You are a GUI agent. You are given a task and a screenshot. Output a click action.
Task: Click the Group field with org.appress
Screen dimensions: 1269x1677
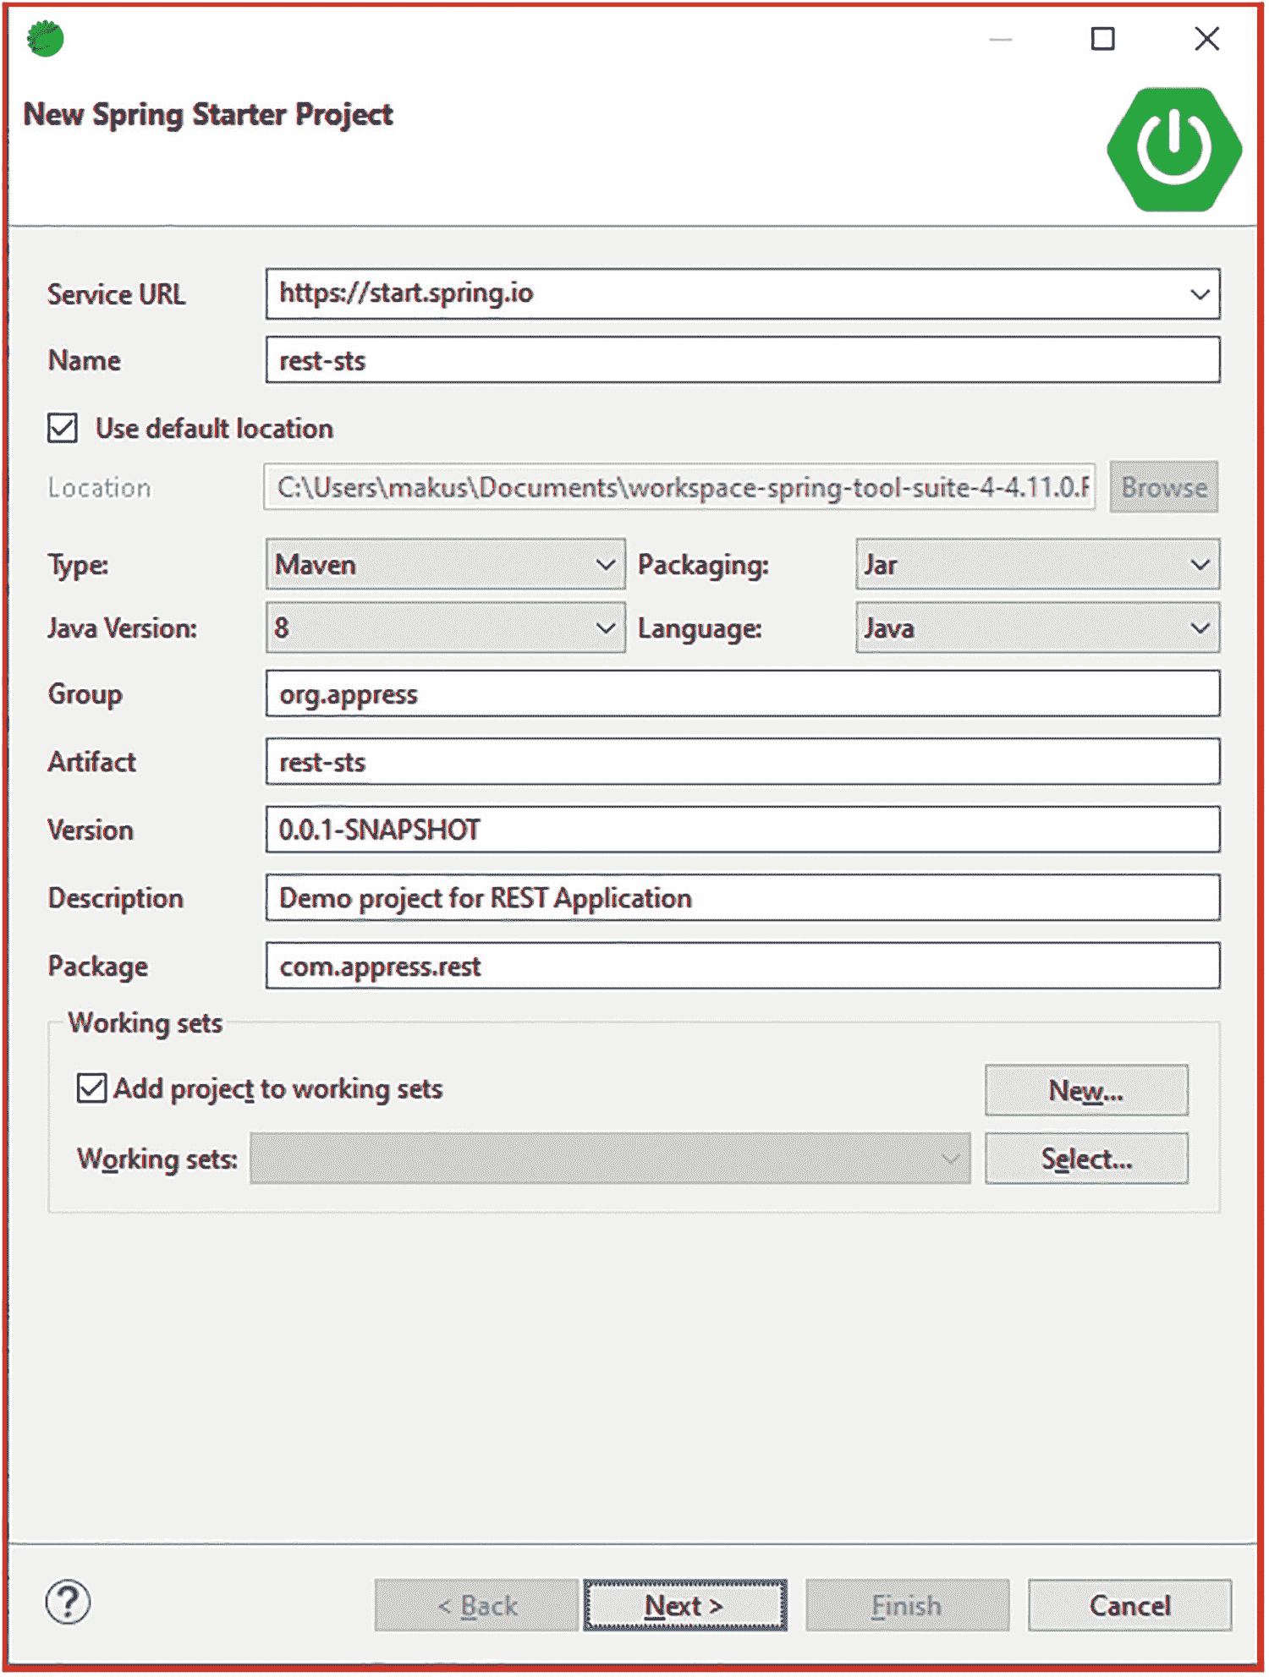click(743, 694)
